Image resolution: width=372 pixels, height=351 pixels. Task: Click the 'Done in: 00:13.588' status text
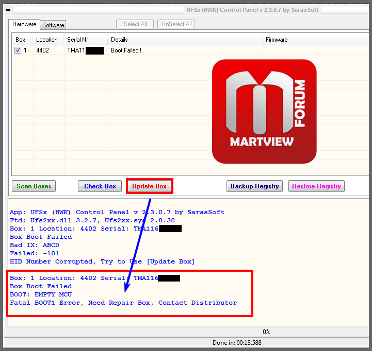pos(237,342)
